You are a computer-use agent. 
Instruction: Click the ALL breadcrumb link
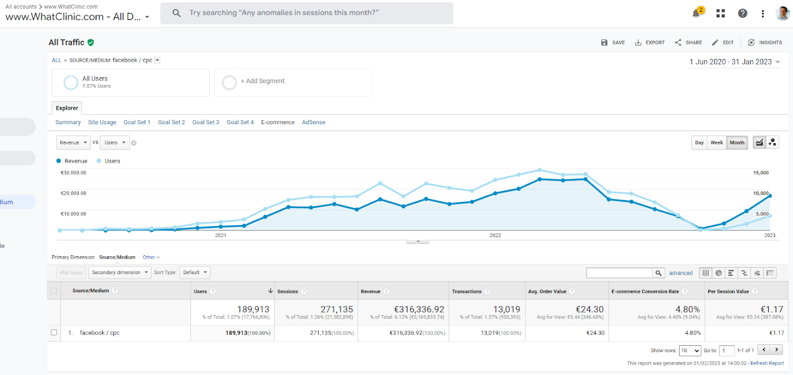[57, 60]
